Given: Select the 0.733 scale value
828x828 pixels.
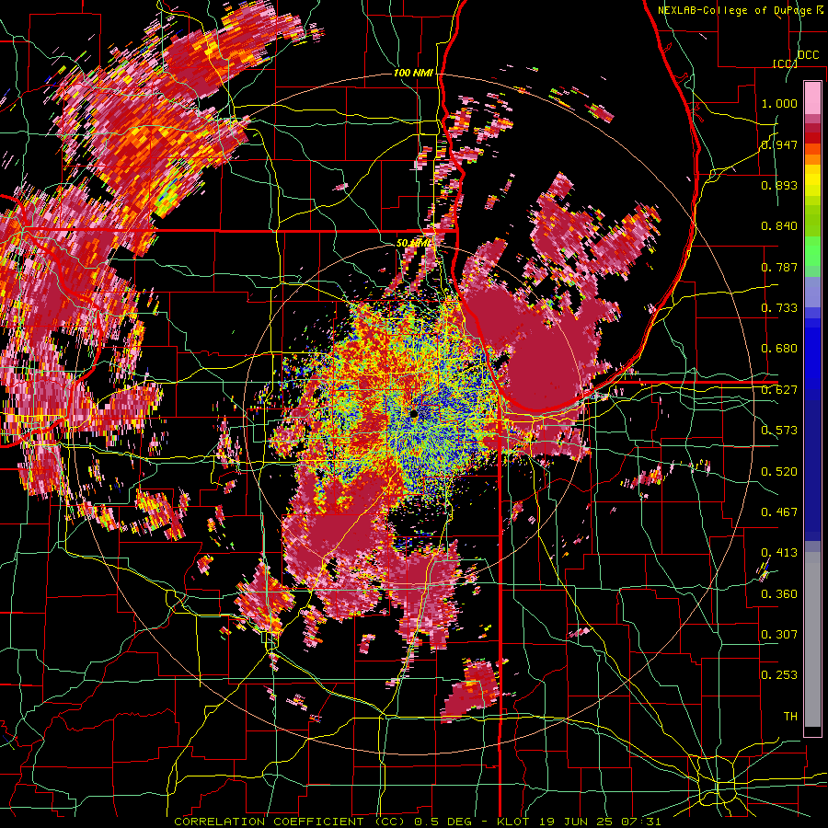Looking at the screenshot, I should [x=779, y=308].
